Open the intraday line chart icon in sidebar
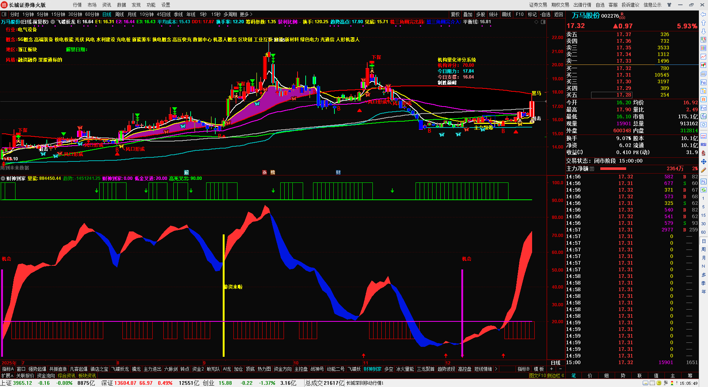The width and height of the screenshot is (708, 387). pyautogui.click(x=704, y=56)
